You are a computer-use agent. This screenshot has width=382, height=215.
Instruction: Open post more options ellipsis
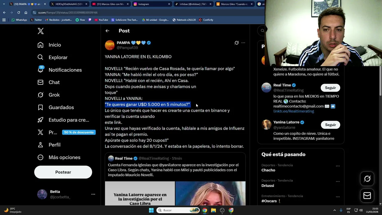pyautogui.click(x=243, y=43)
